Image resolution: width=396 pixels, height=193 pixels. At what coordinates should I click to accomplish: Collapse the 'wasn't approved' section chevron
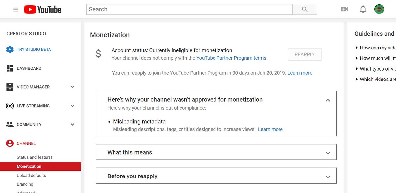328,100
